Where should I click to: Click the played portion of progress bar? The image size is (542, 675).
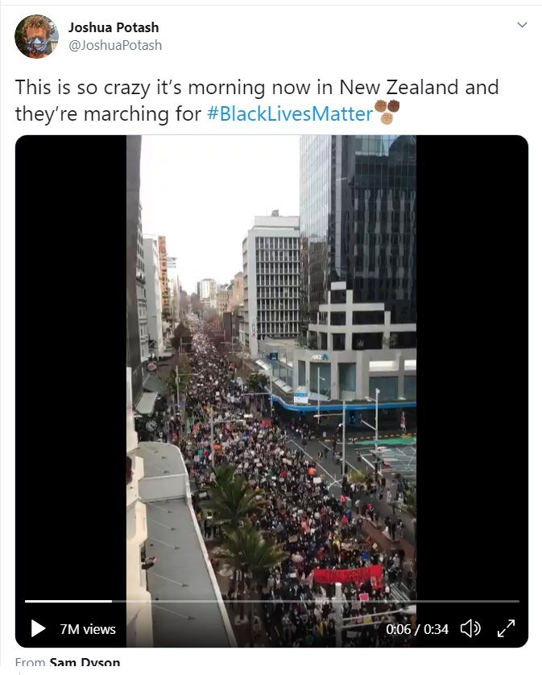[x=68, y=601]
